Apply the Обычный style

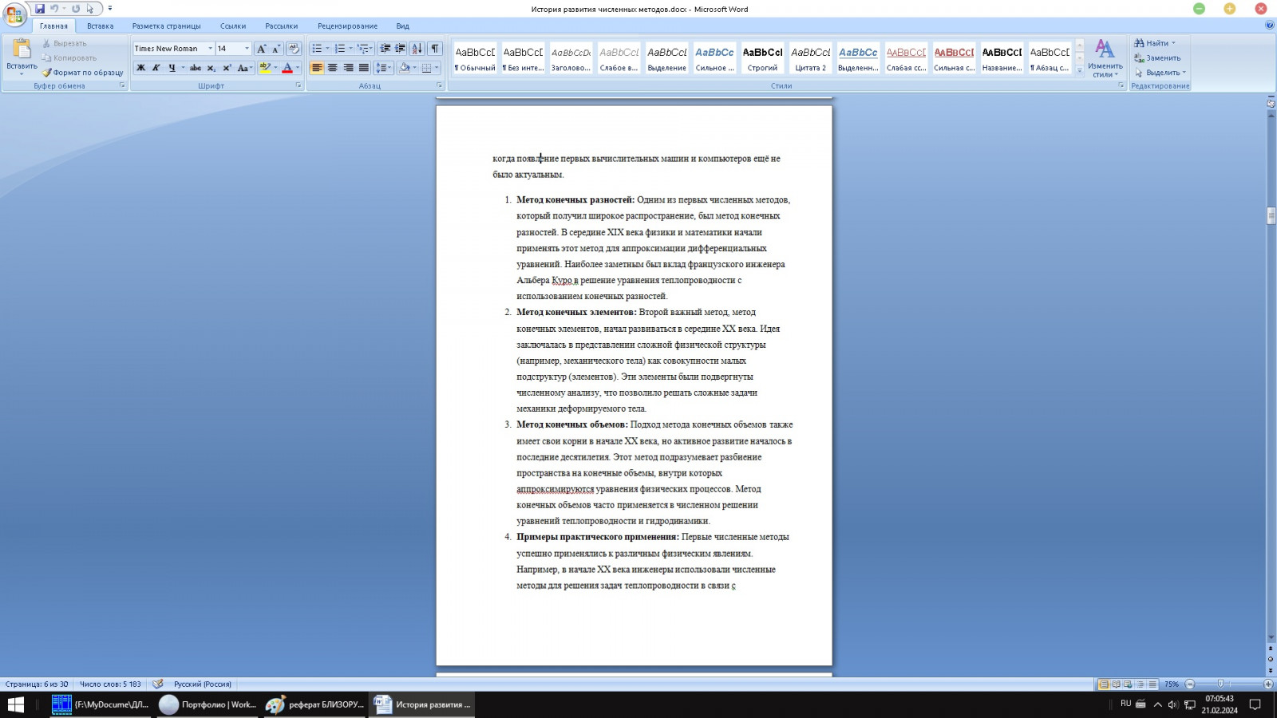[x=475, y=58]
